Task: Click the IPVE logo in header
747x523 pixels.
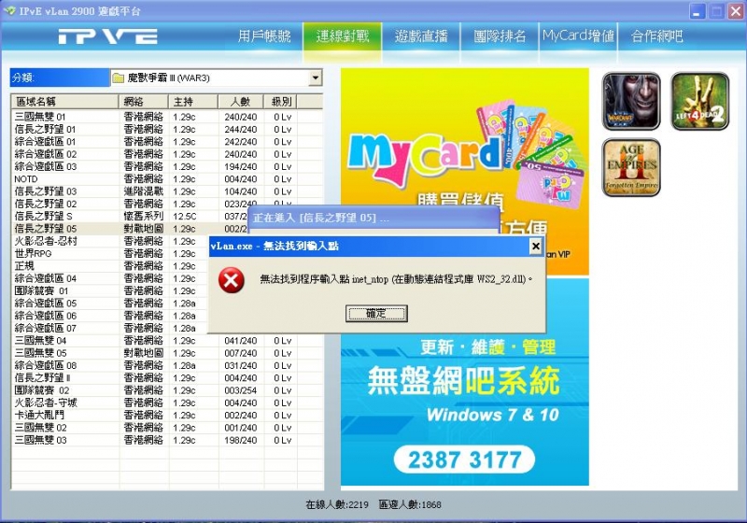Action: [x=107, y=36]
